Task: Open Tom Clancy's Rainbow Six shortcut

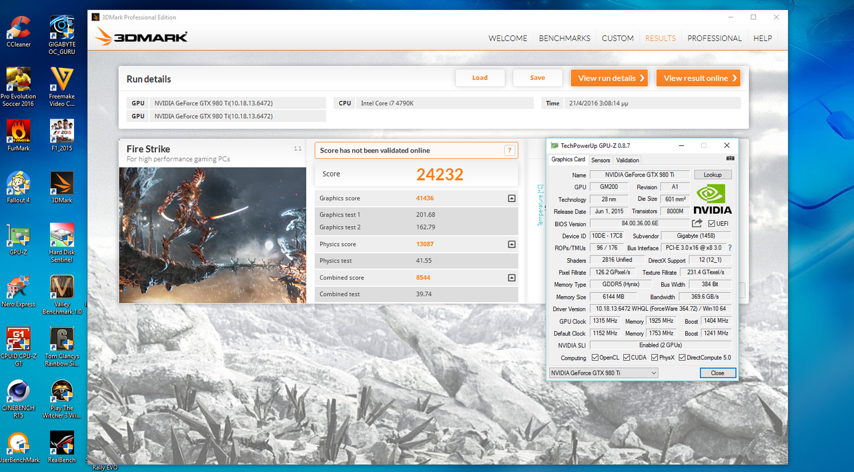Action: point(61,347)
